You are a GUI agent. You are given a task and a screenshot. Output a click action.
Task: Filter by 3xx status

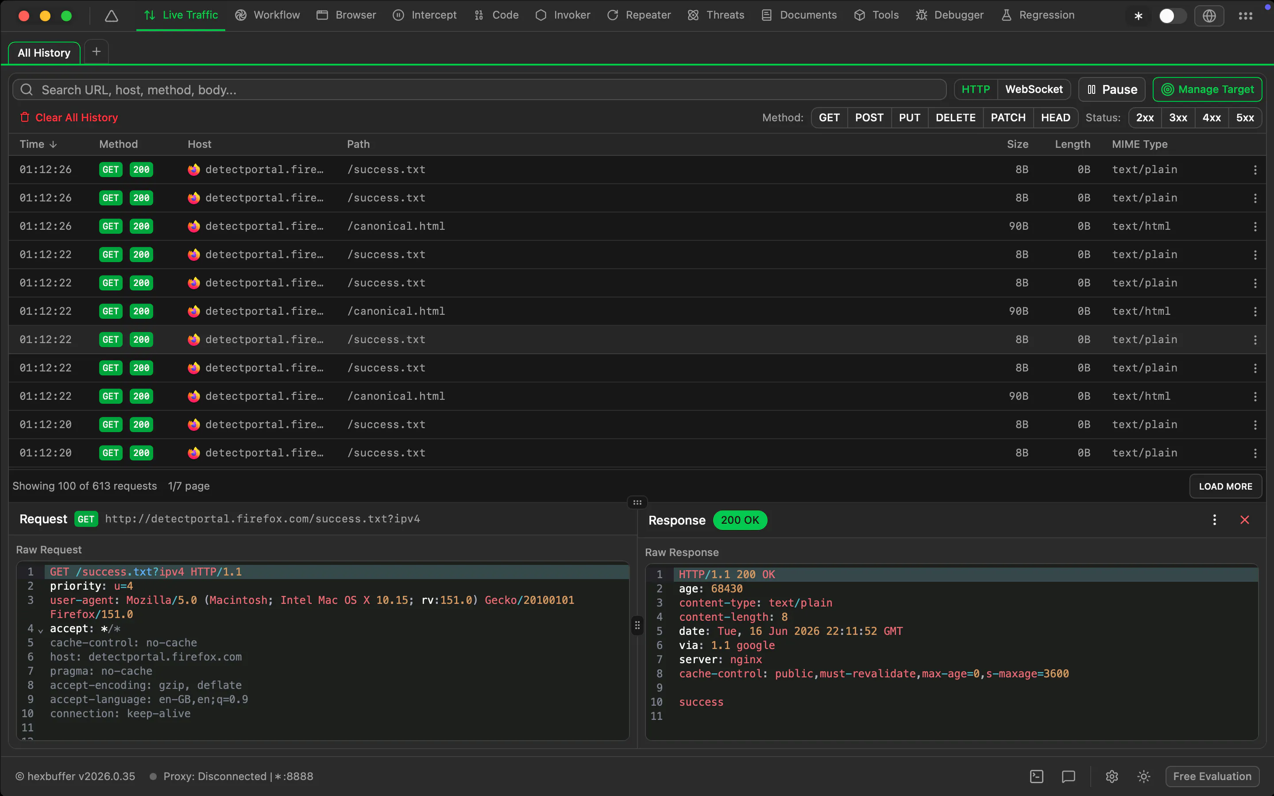click(x=1177, y=117)
